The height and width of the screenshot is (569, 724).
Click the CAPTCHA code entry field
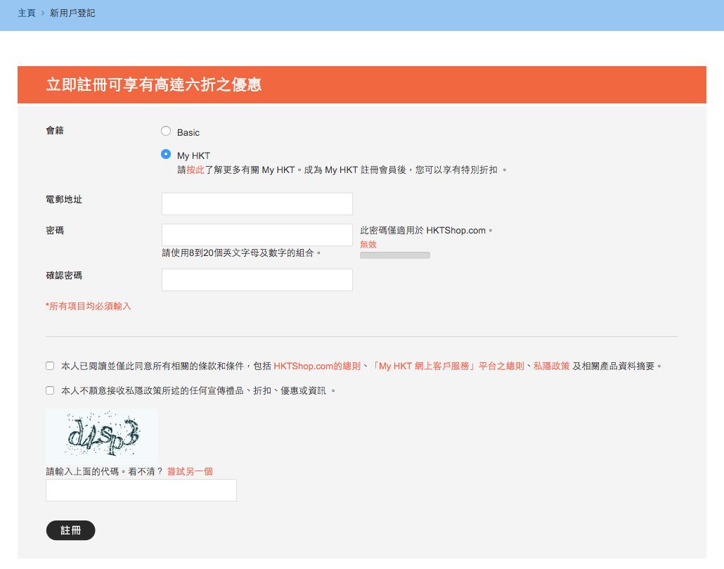tap(141, 490)
